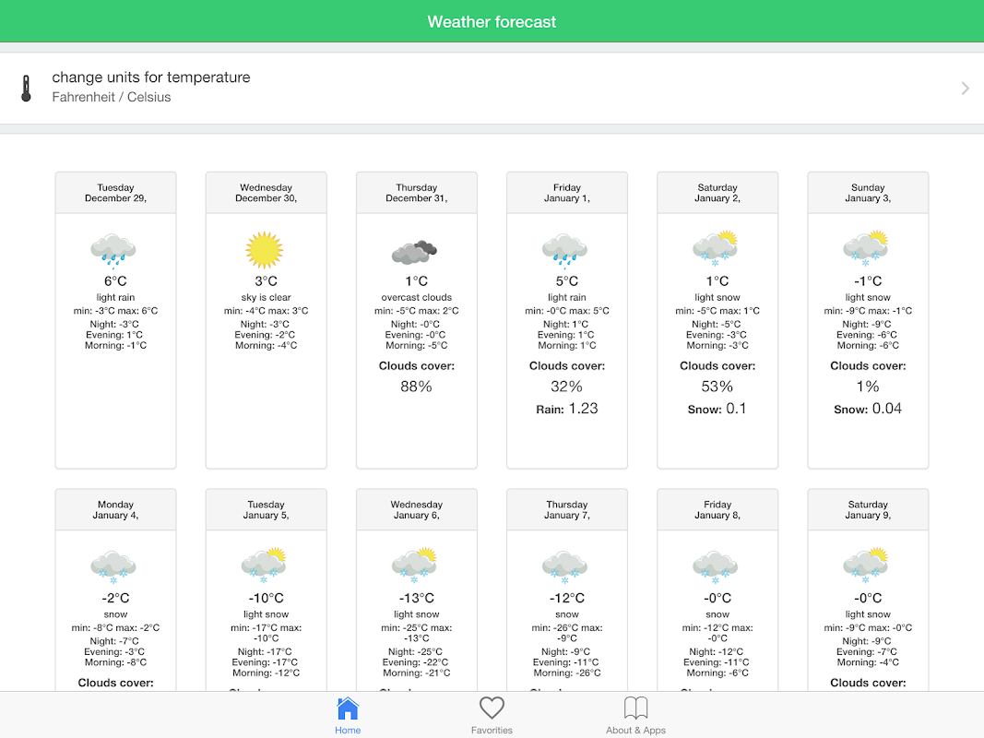This screenshot has width=984, height=738.
Task: Click the -12°C temperature on January 7
Action: tap(567, 598)
